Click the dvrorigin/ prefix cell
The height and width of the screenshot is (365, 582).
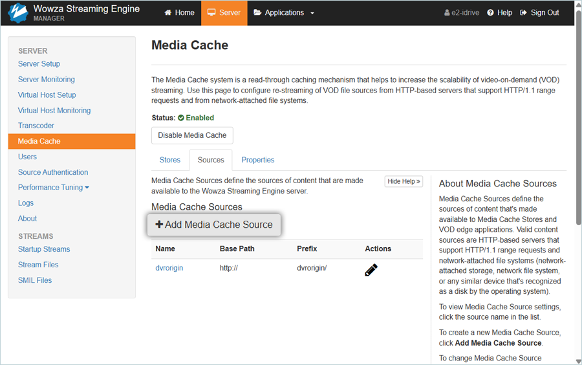click(x=312, y=268)
